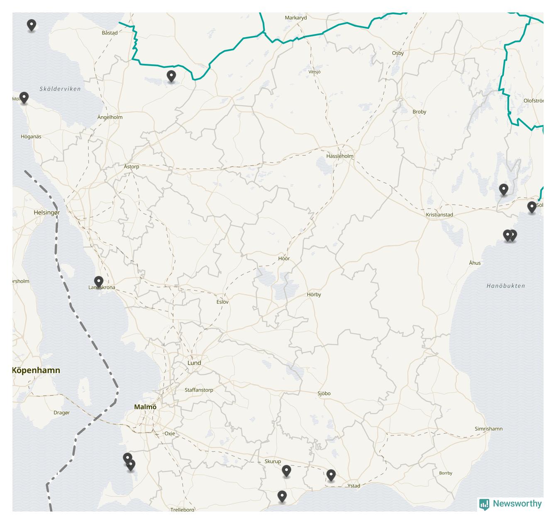Click the Höör label
Screen dimensions: 556x524
tap(284, 258)
